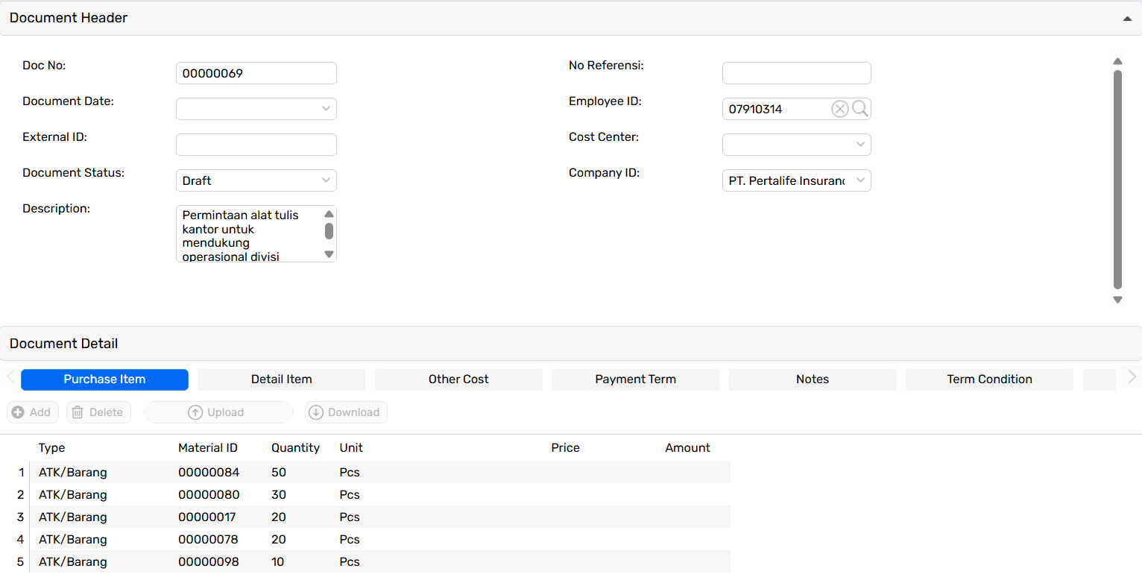Collapse the Document Header section

1127,19
